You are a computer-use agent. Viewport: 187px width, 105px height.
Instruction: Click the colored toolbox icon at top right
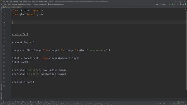(186, 4)
